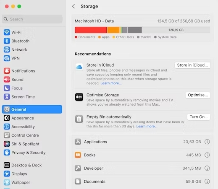Select Appearance in the sidebar
Screen dimensions: 218x189
(x=32, y=118)
